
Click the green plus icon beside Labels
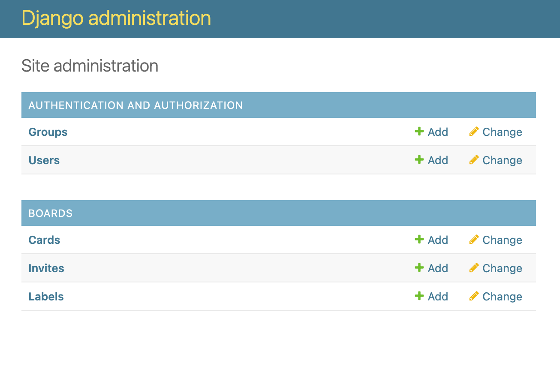[x=418, y=296]
